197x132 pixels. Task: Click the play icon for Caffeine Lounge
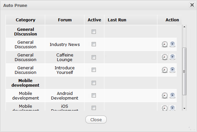pos(172,57)
